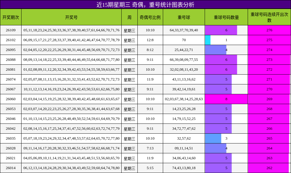
Task: Select draw period 26060
Action: (x=11, y=99)
